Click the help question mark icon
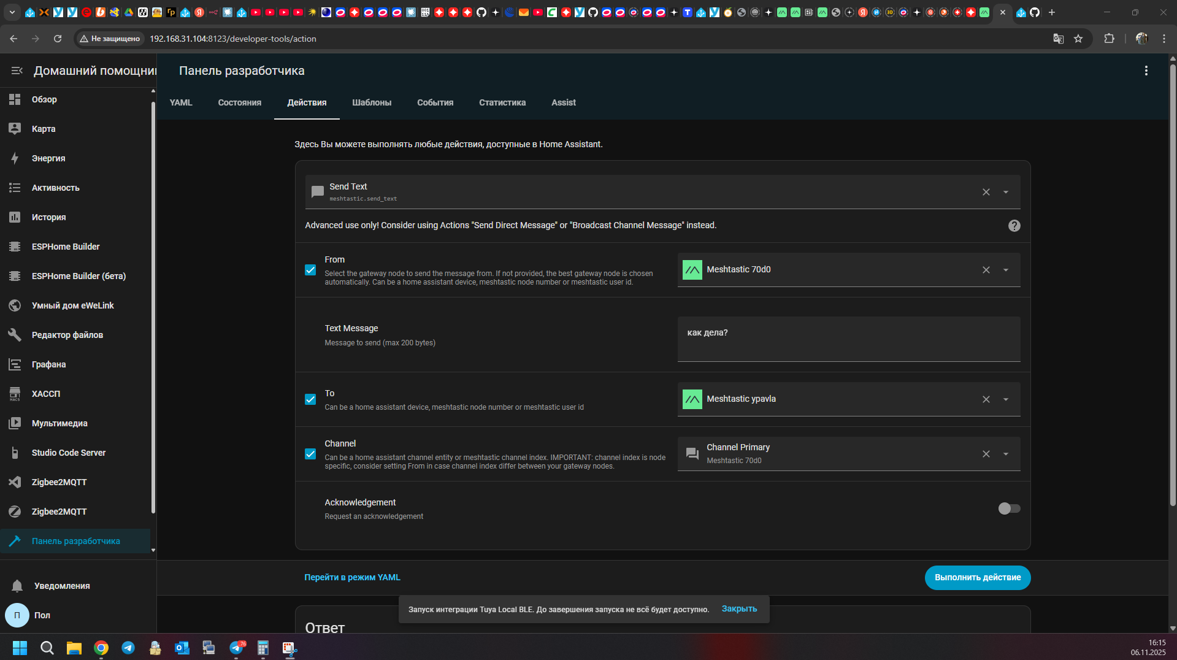Screen dimensions: 1177x660 [x=1014, y=226]
